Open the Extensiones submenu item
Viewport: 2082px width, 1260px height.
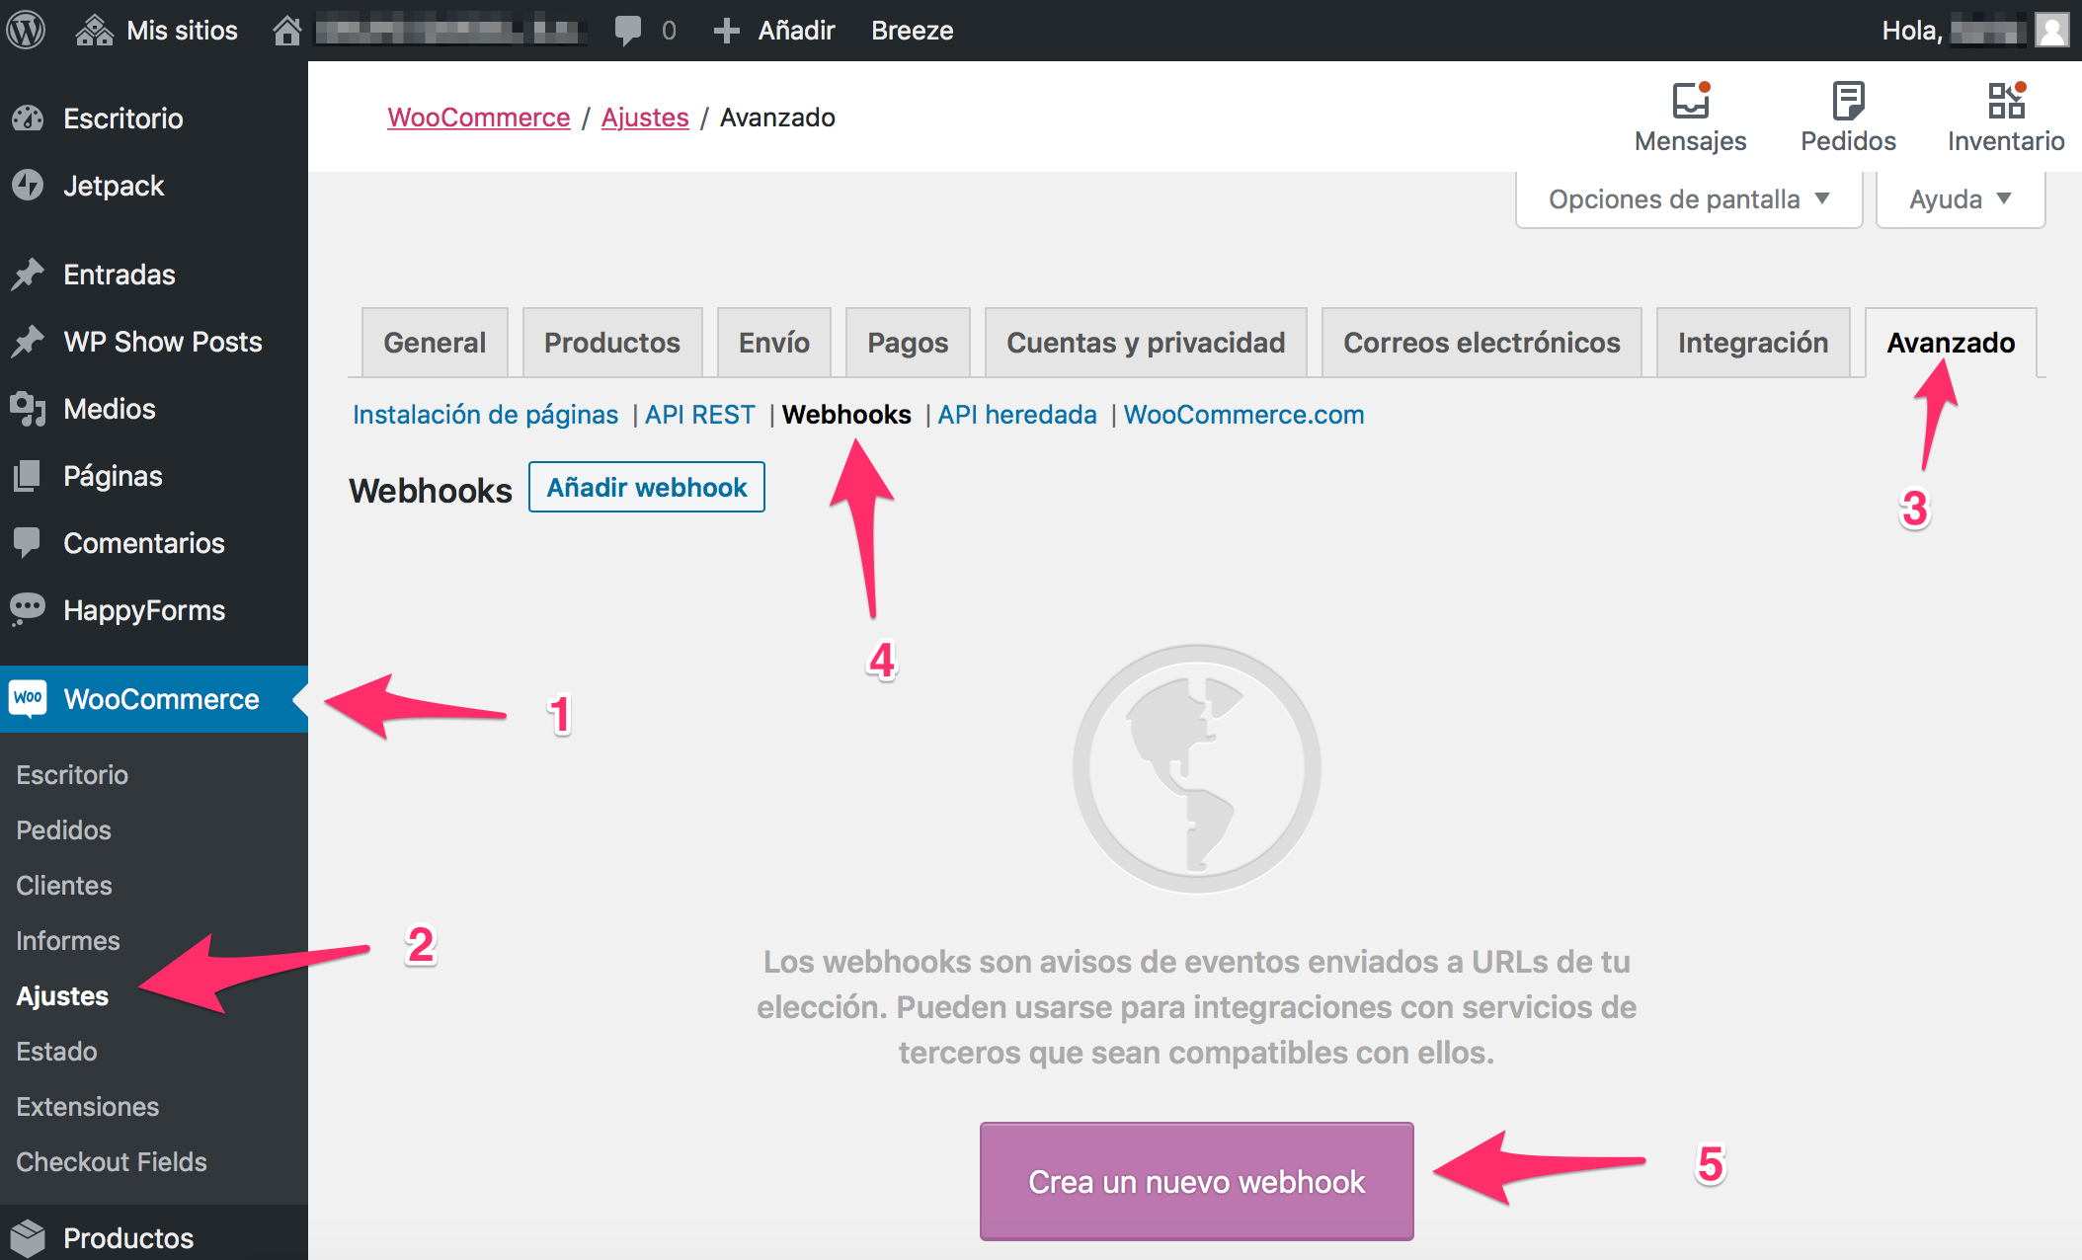(88, 1107)
